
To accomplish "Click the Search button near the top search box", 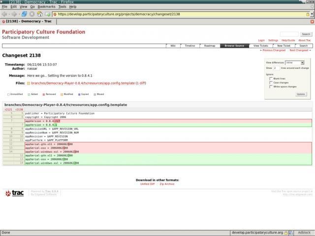I will pos(306,34).
